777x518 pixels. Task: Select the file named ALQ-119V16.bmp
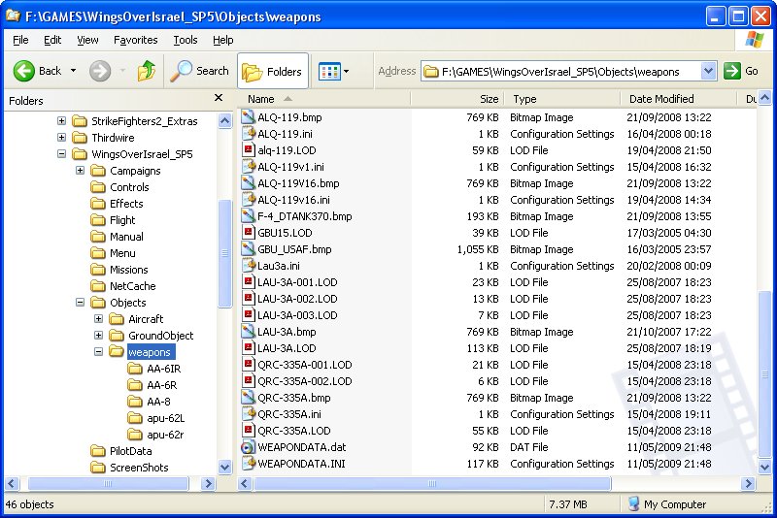pyautogui.click(x=298, y=183)
